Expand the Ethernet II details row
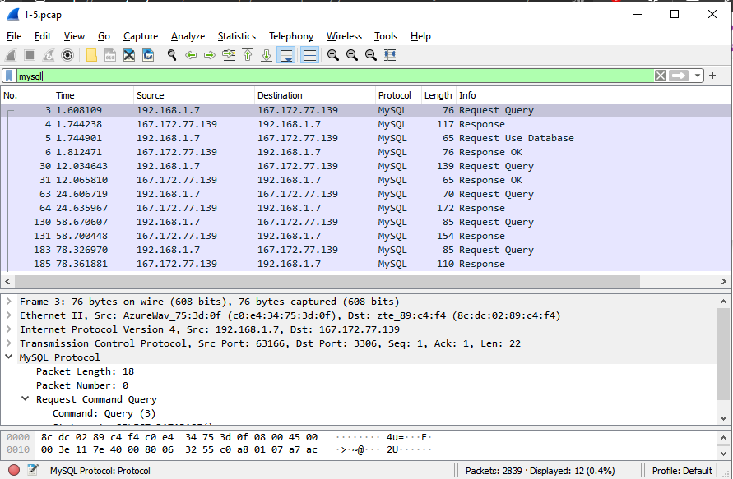The height and width of the screenshot is (479, 733). click(x=8, y=315)
